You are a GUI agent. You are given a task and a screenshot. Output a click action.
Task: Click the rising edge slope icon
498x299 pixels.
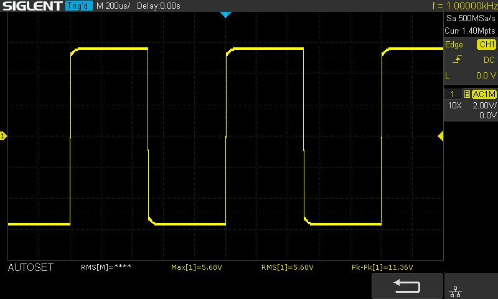(x=457, y=60)
